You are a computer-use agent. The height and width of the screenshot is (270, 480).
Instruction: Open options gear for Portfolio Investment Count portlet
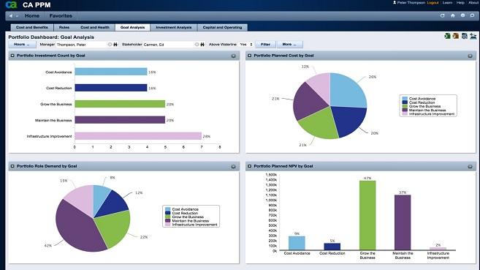tap(233, 56)
